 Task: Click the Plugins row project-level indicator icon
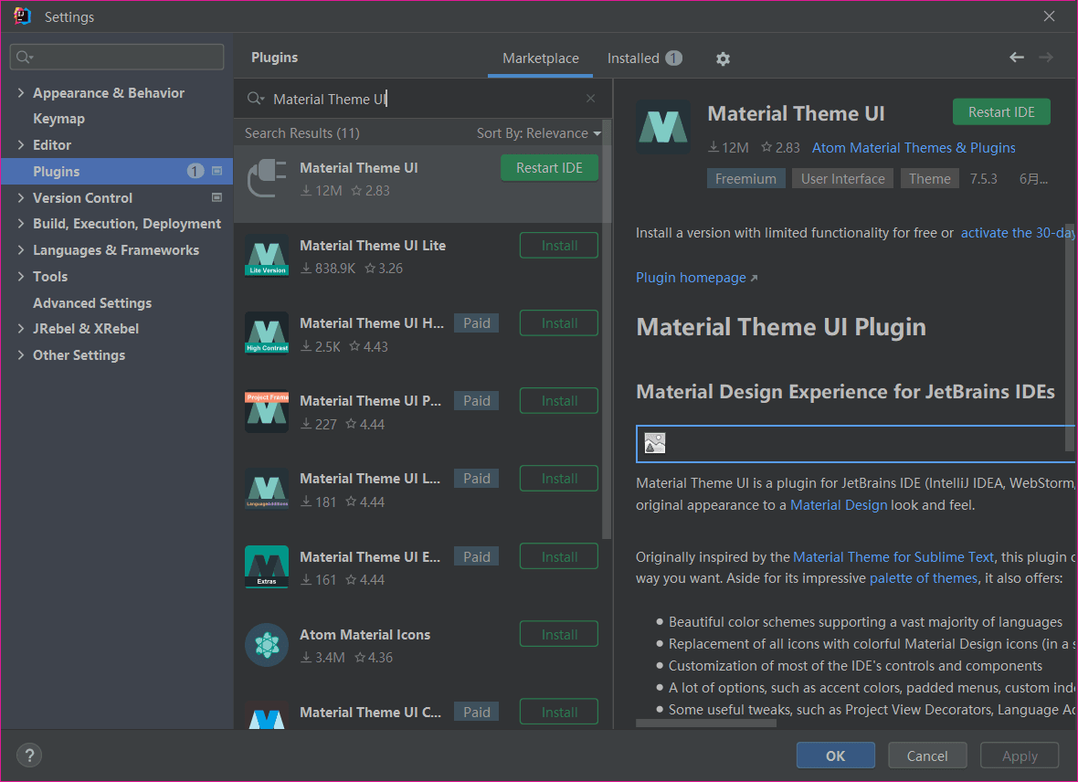pos(217,171)
